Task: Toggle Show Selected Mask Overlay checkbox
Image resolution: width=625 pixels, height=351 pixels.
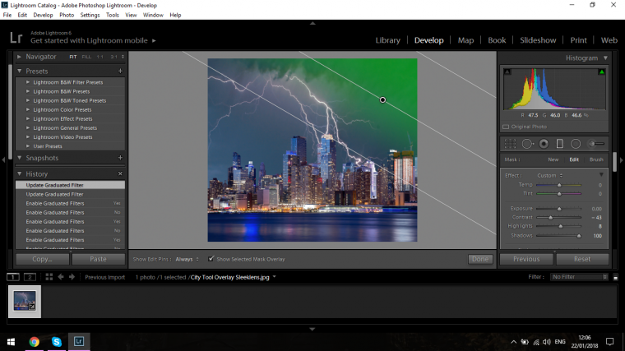Action: point(211,259)
